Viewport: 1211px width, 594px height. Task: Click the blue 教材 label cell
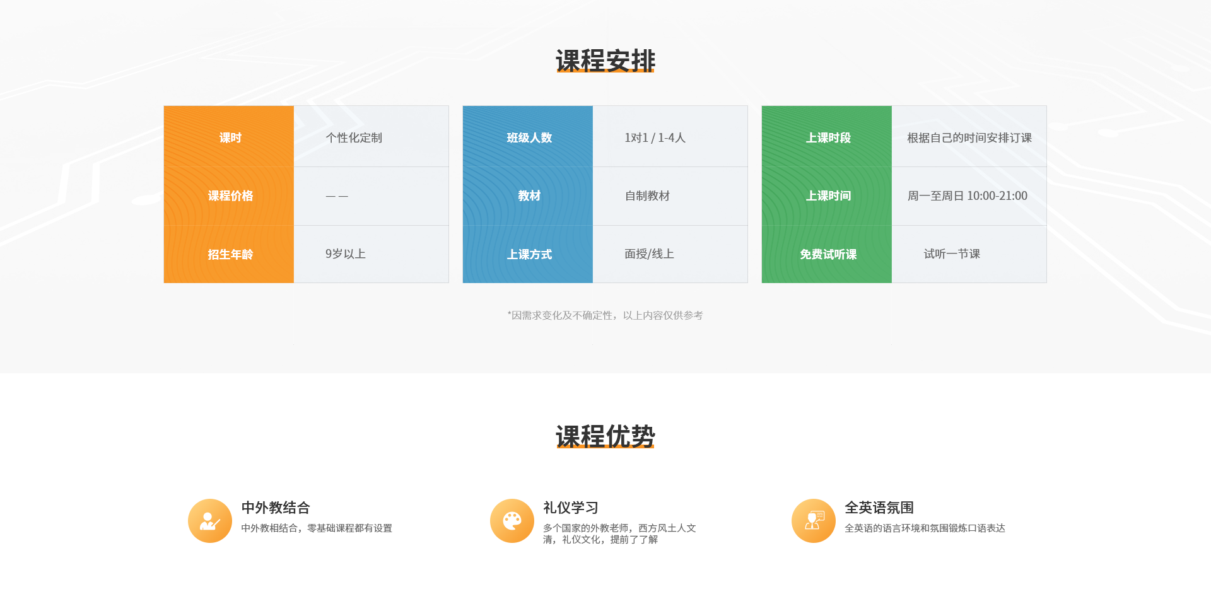(528, 196)
